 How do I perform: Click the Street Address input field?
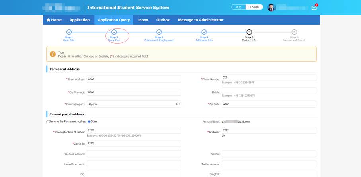point(134,79)
